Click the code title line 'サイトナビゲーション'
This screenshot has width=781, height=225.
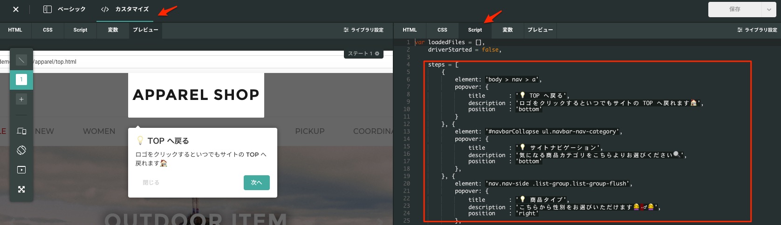pyautogui.click(x=535, y=147)
